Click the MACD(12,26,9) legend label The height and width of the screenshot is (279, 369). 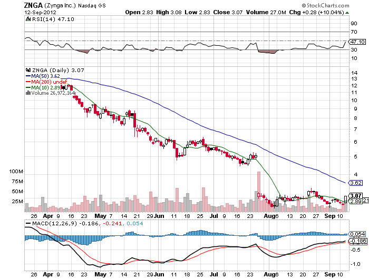coord(55,223)
